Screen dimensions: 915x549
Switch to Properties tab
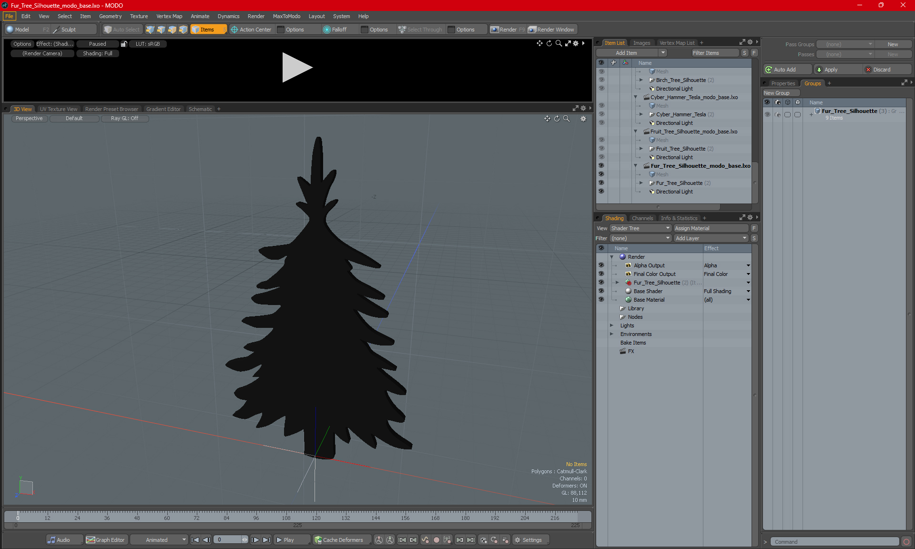(x=783, y=83)
